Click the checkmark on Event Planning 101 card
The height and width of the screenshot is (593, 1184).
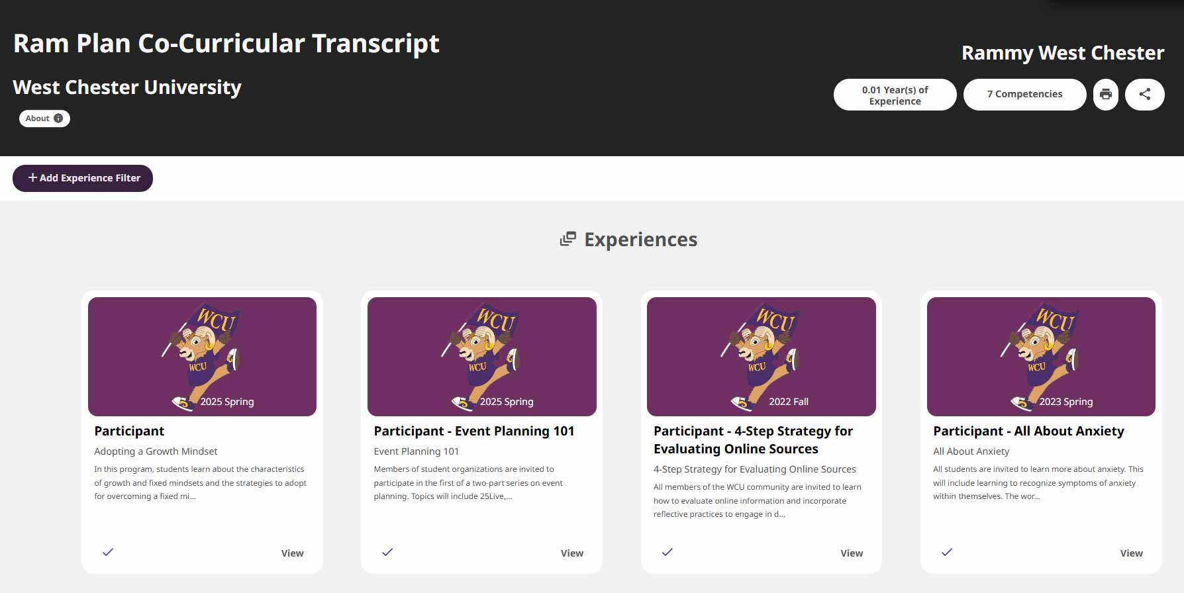(x=387, y=552)
